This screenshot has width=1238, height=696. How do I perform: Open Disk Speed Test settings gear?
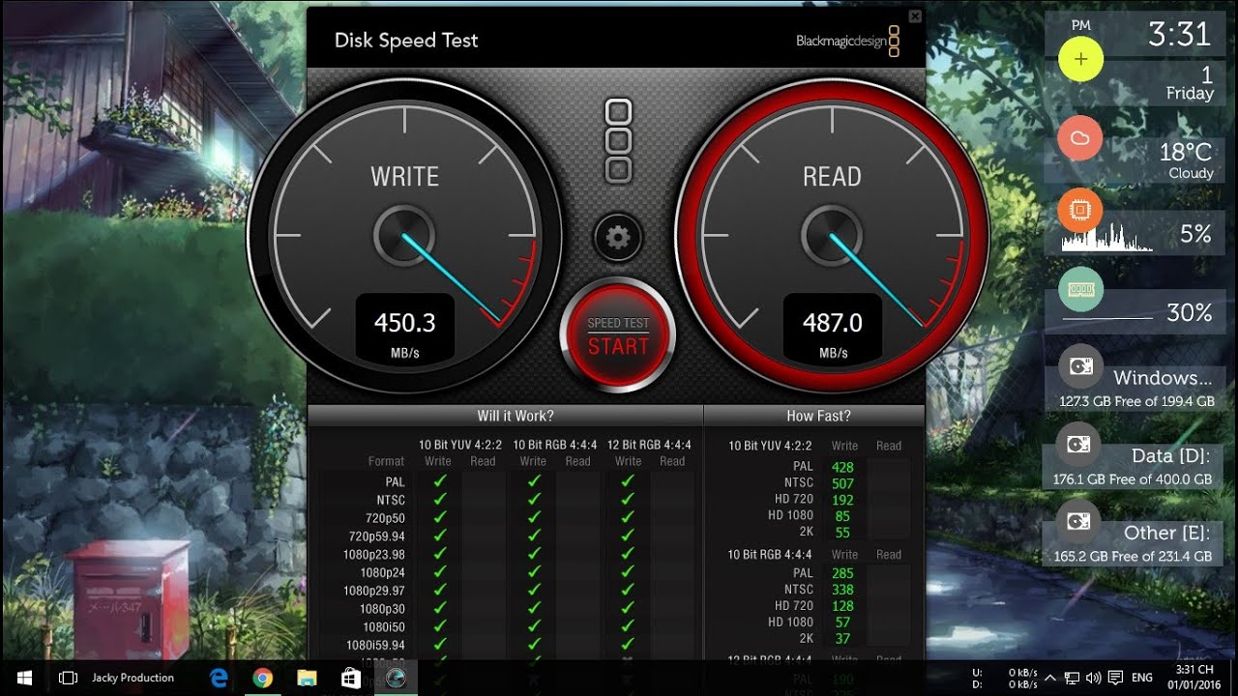tap(618, 237)
